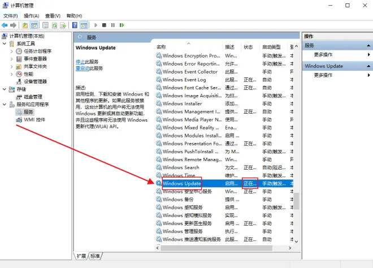Click the Export list toolbar icon

(x=63, y=25)
